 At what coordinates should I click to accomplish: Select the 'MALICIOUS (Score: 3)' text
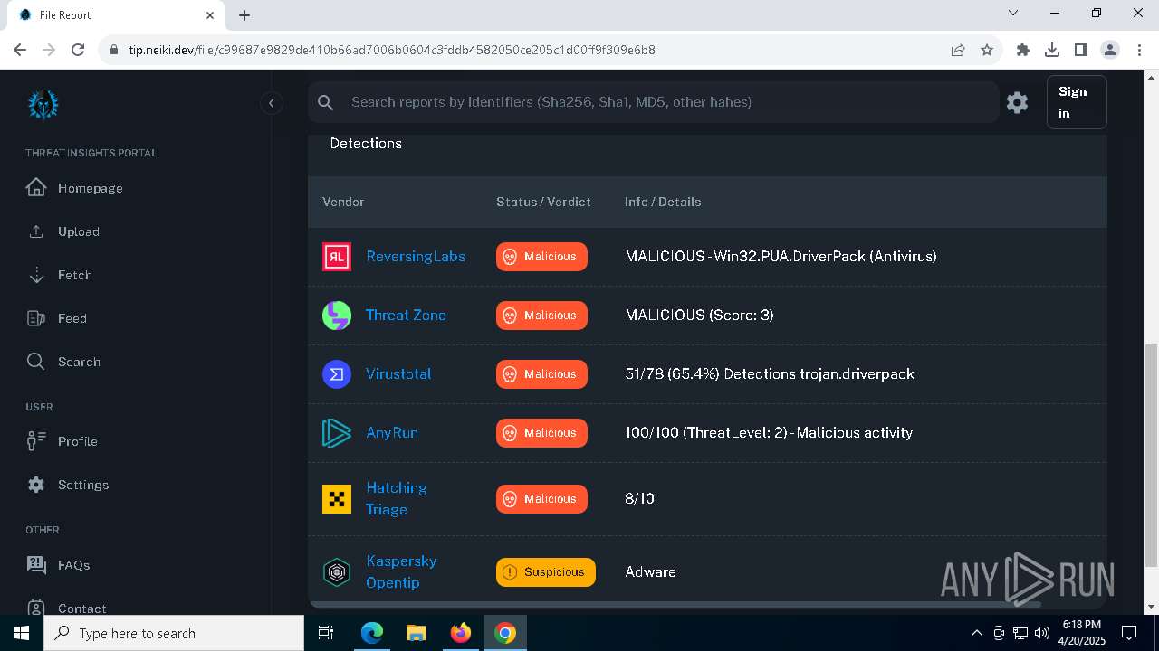699,315
